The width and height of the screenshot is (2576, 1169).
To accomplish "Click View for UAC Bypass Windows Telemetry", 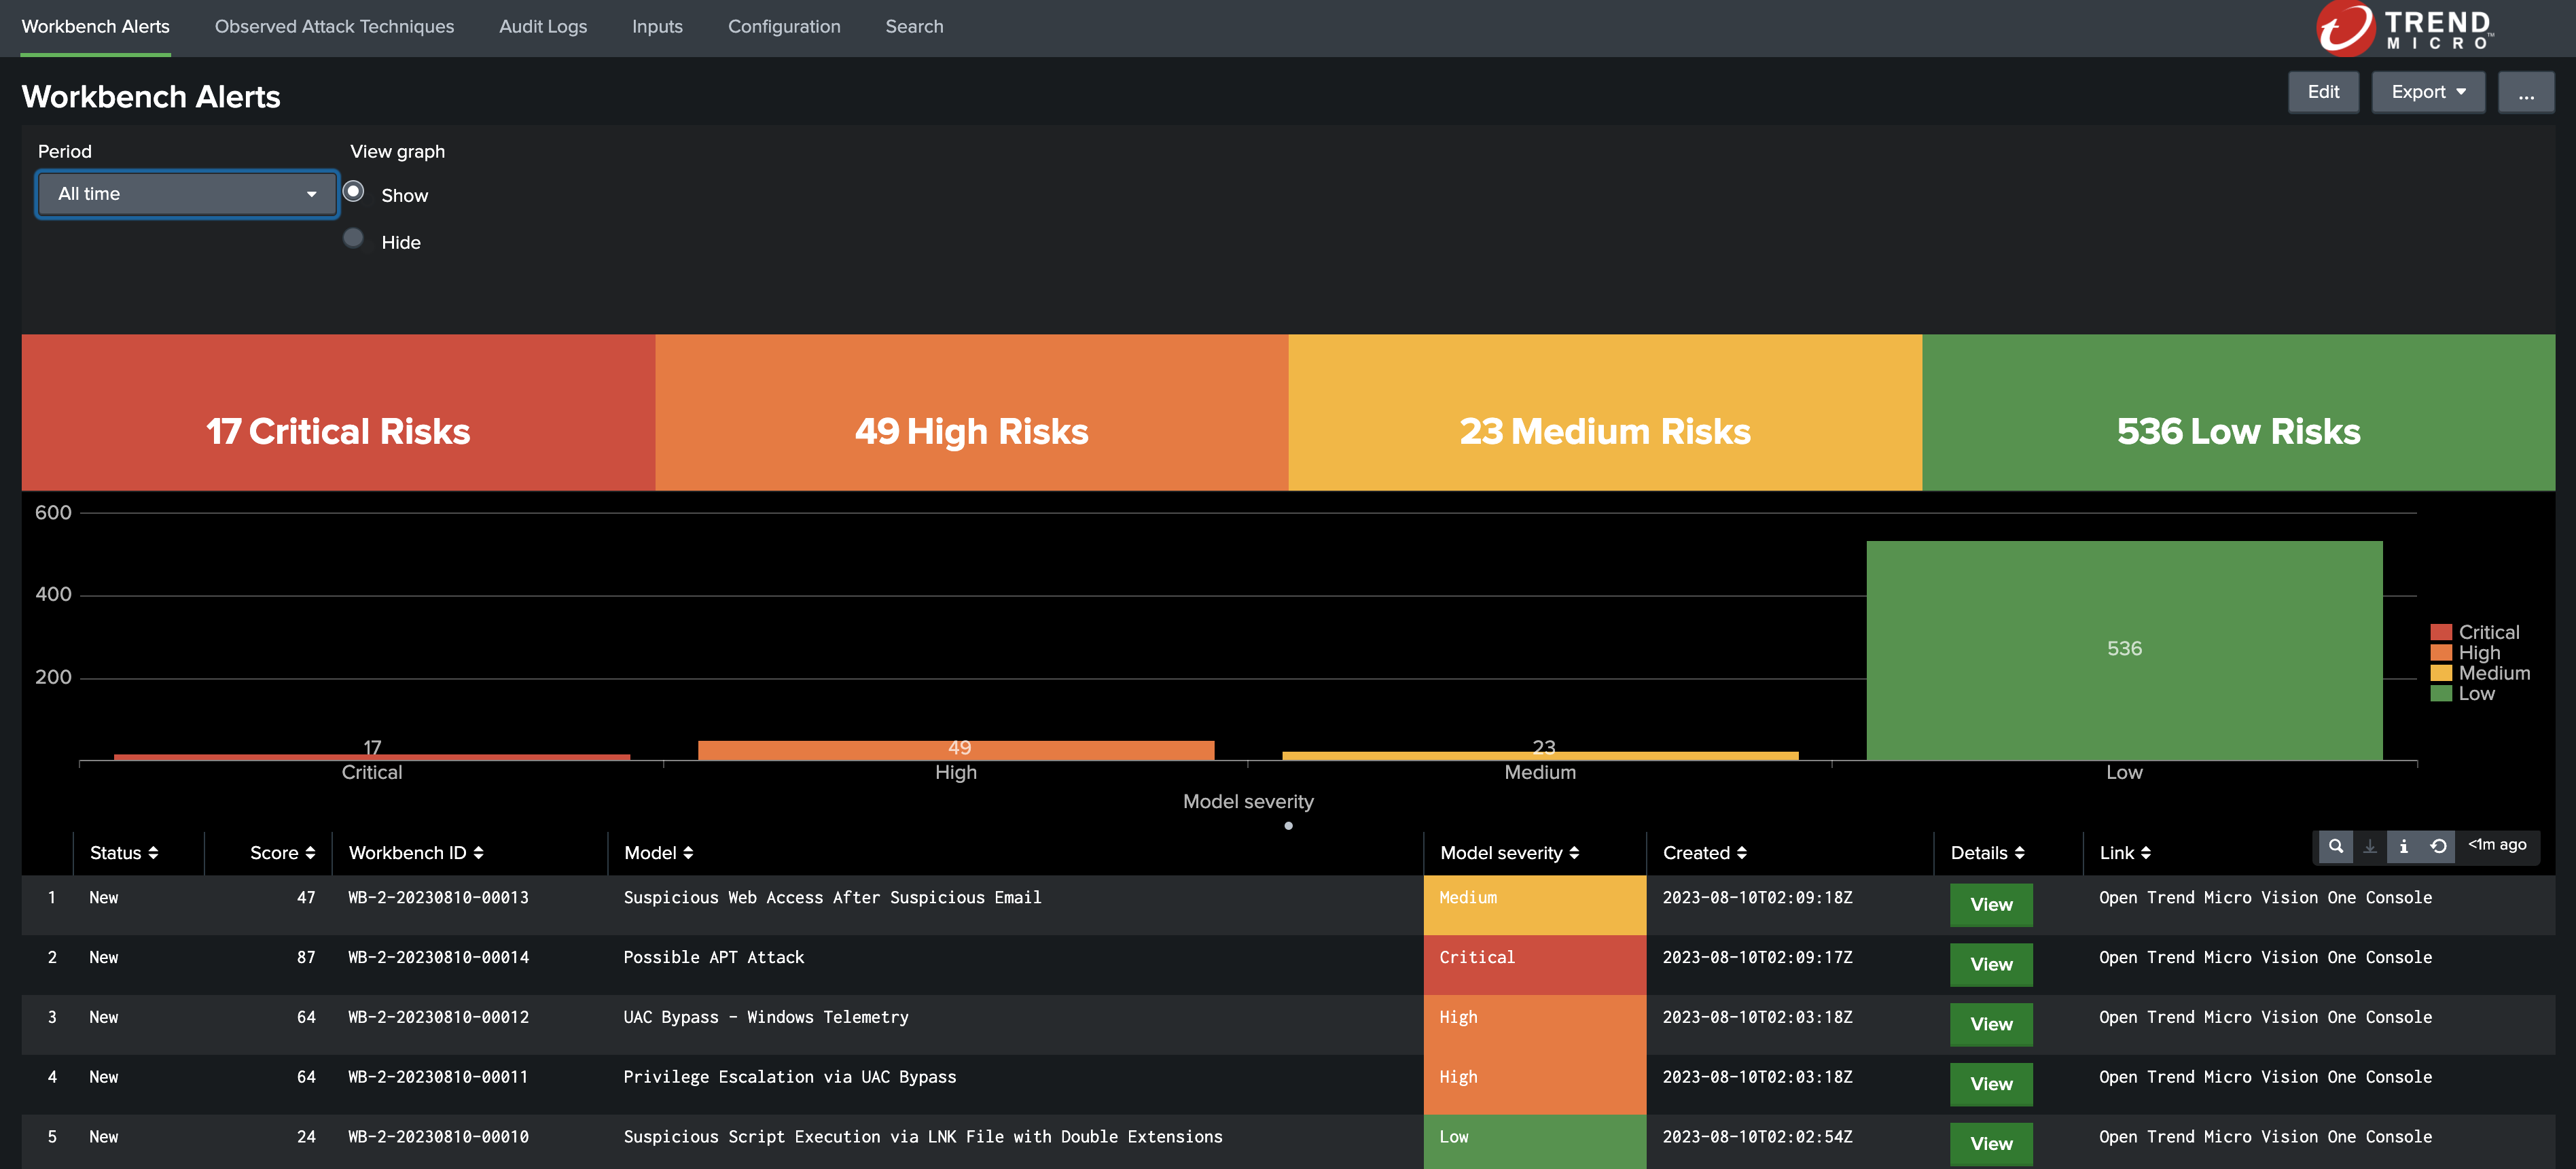I will pos(1990,1025).
